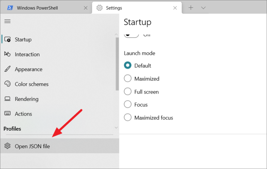Click the Appearance brush icon

(x=7, y=69)
